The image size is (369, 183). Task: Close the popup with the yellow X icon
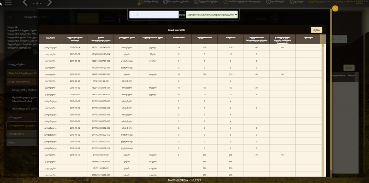(335, 8)
